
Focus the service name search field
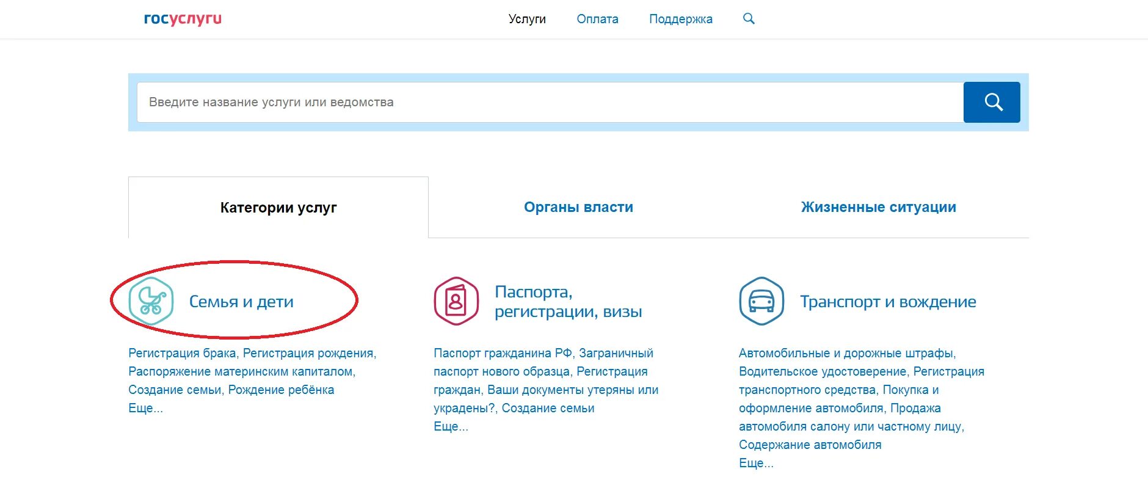[x=550, y=102]
